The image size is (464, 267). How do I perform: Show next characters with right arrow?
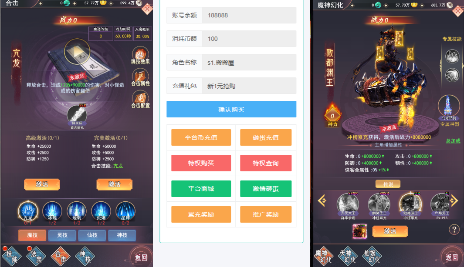point(454,201)
